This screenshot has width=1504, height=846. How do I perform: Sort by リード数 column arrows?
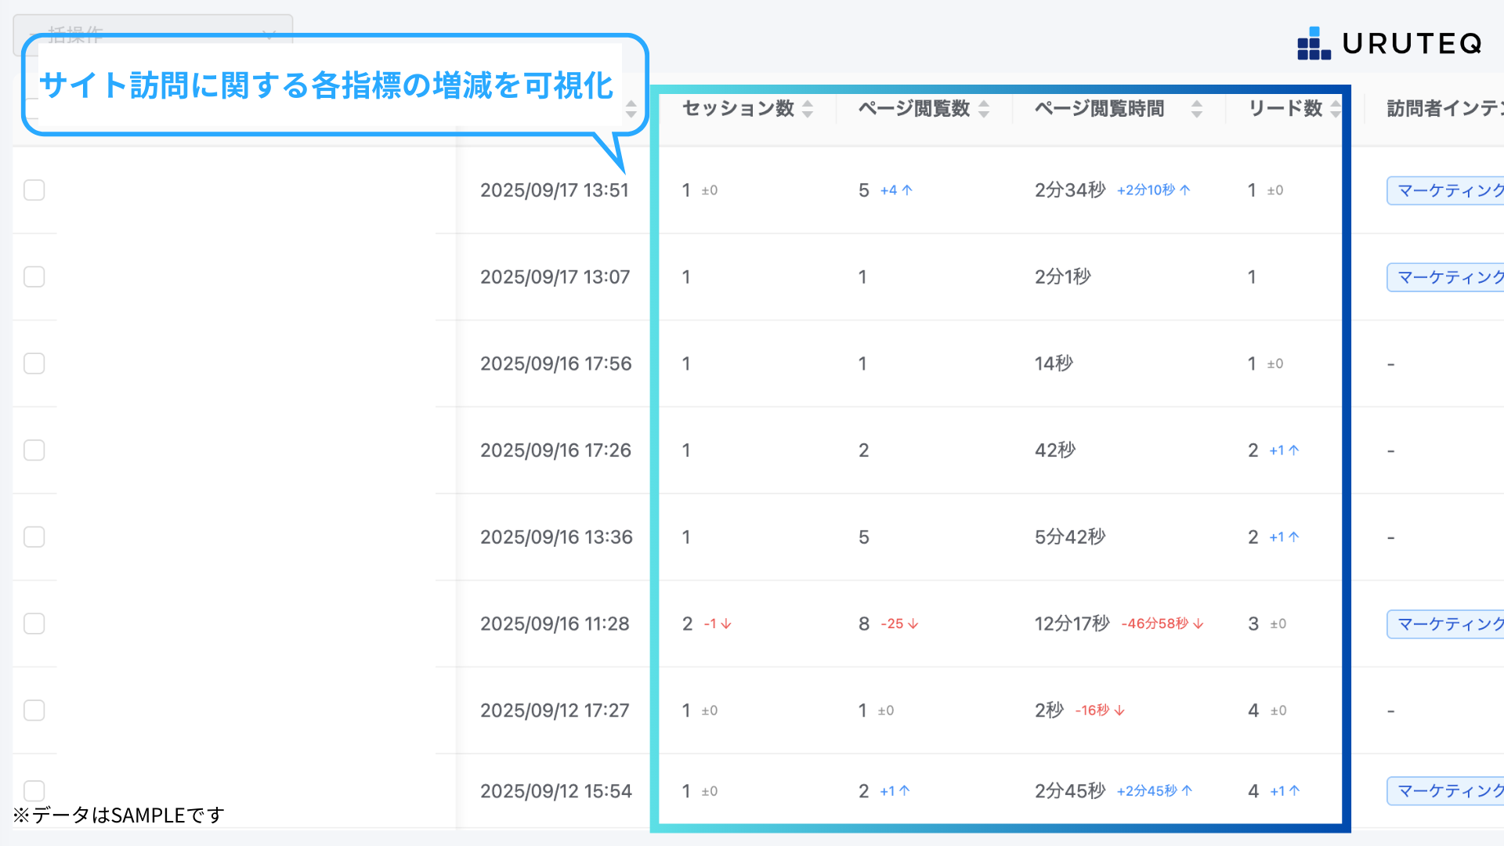pos(1335,109)
